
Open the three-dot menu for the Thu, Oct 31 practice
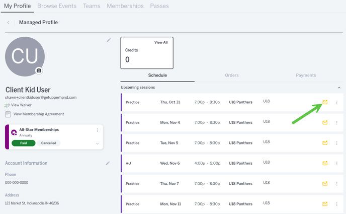pos(336,102)
